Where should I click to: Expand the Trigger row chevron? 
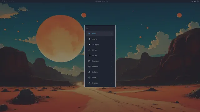tap(112, 44)
